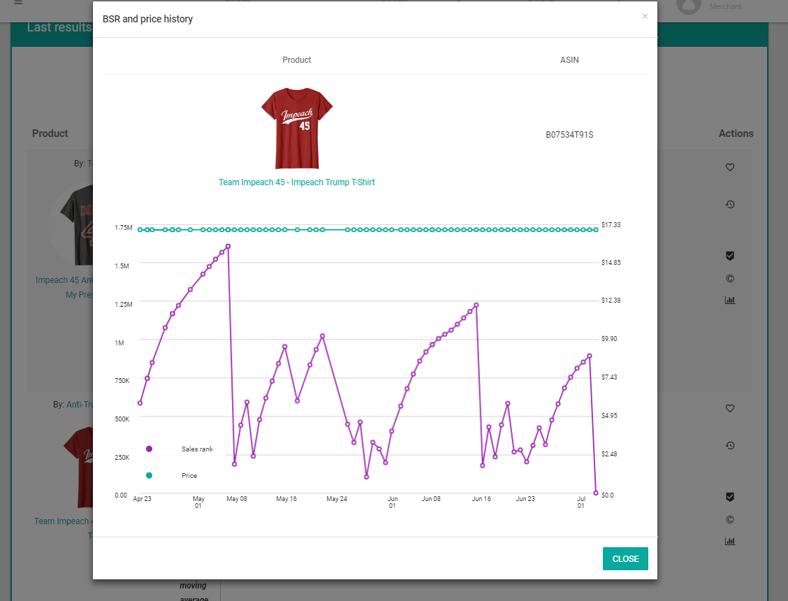
Task: Click the 'Product' column header behind the dialog
Action: click(50, 133)
